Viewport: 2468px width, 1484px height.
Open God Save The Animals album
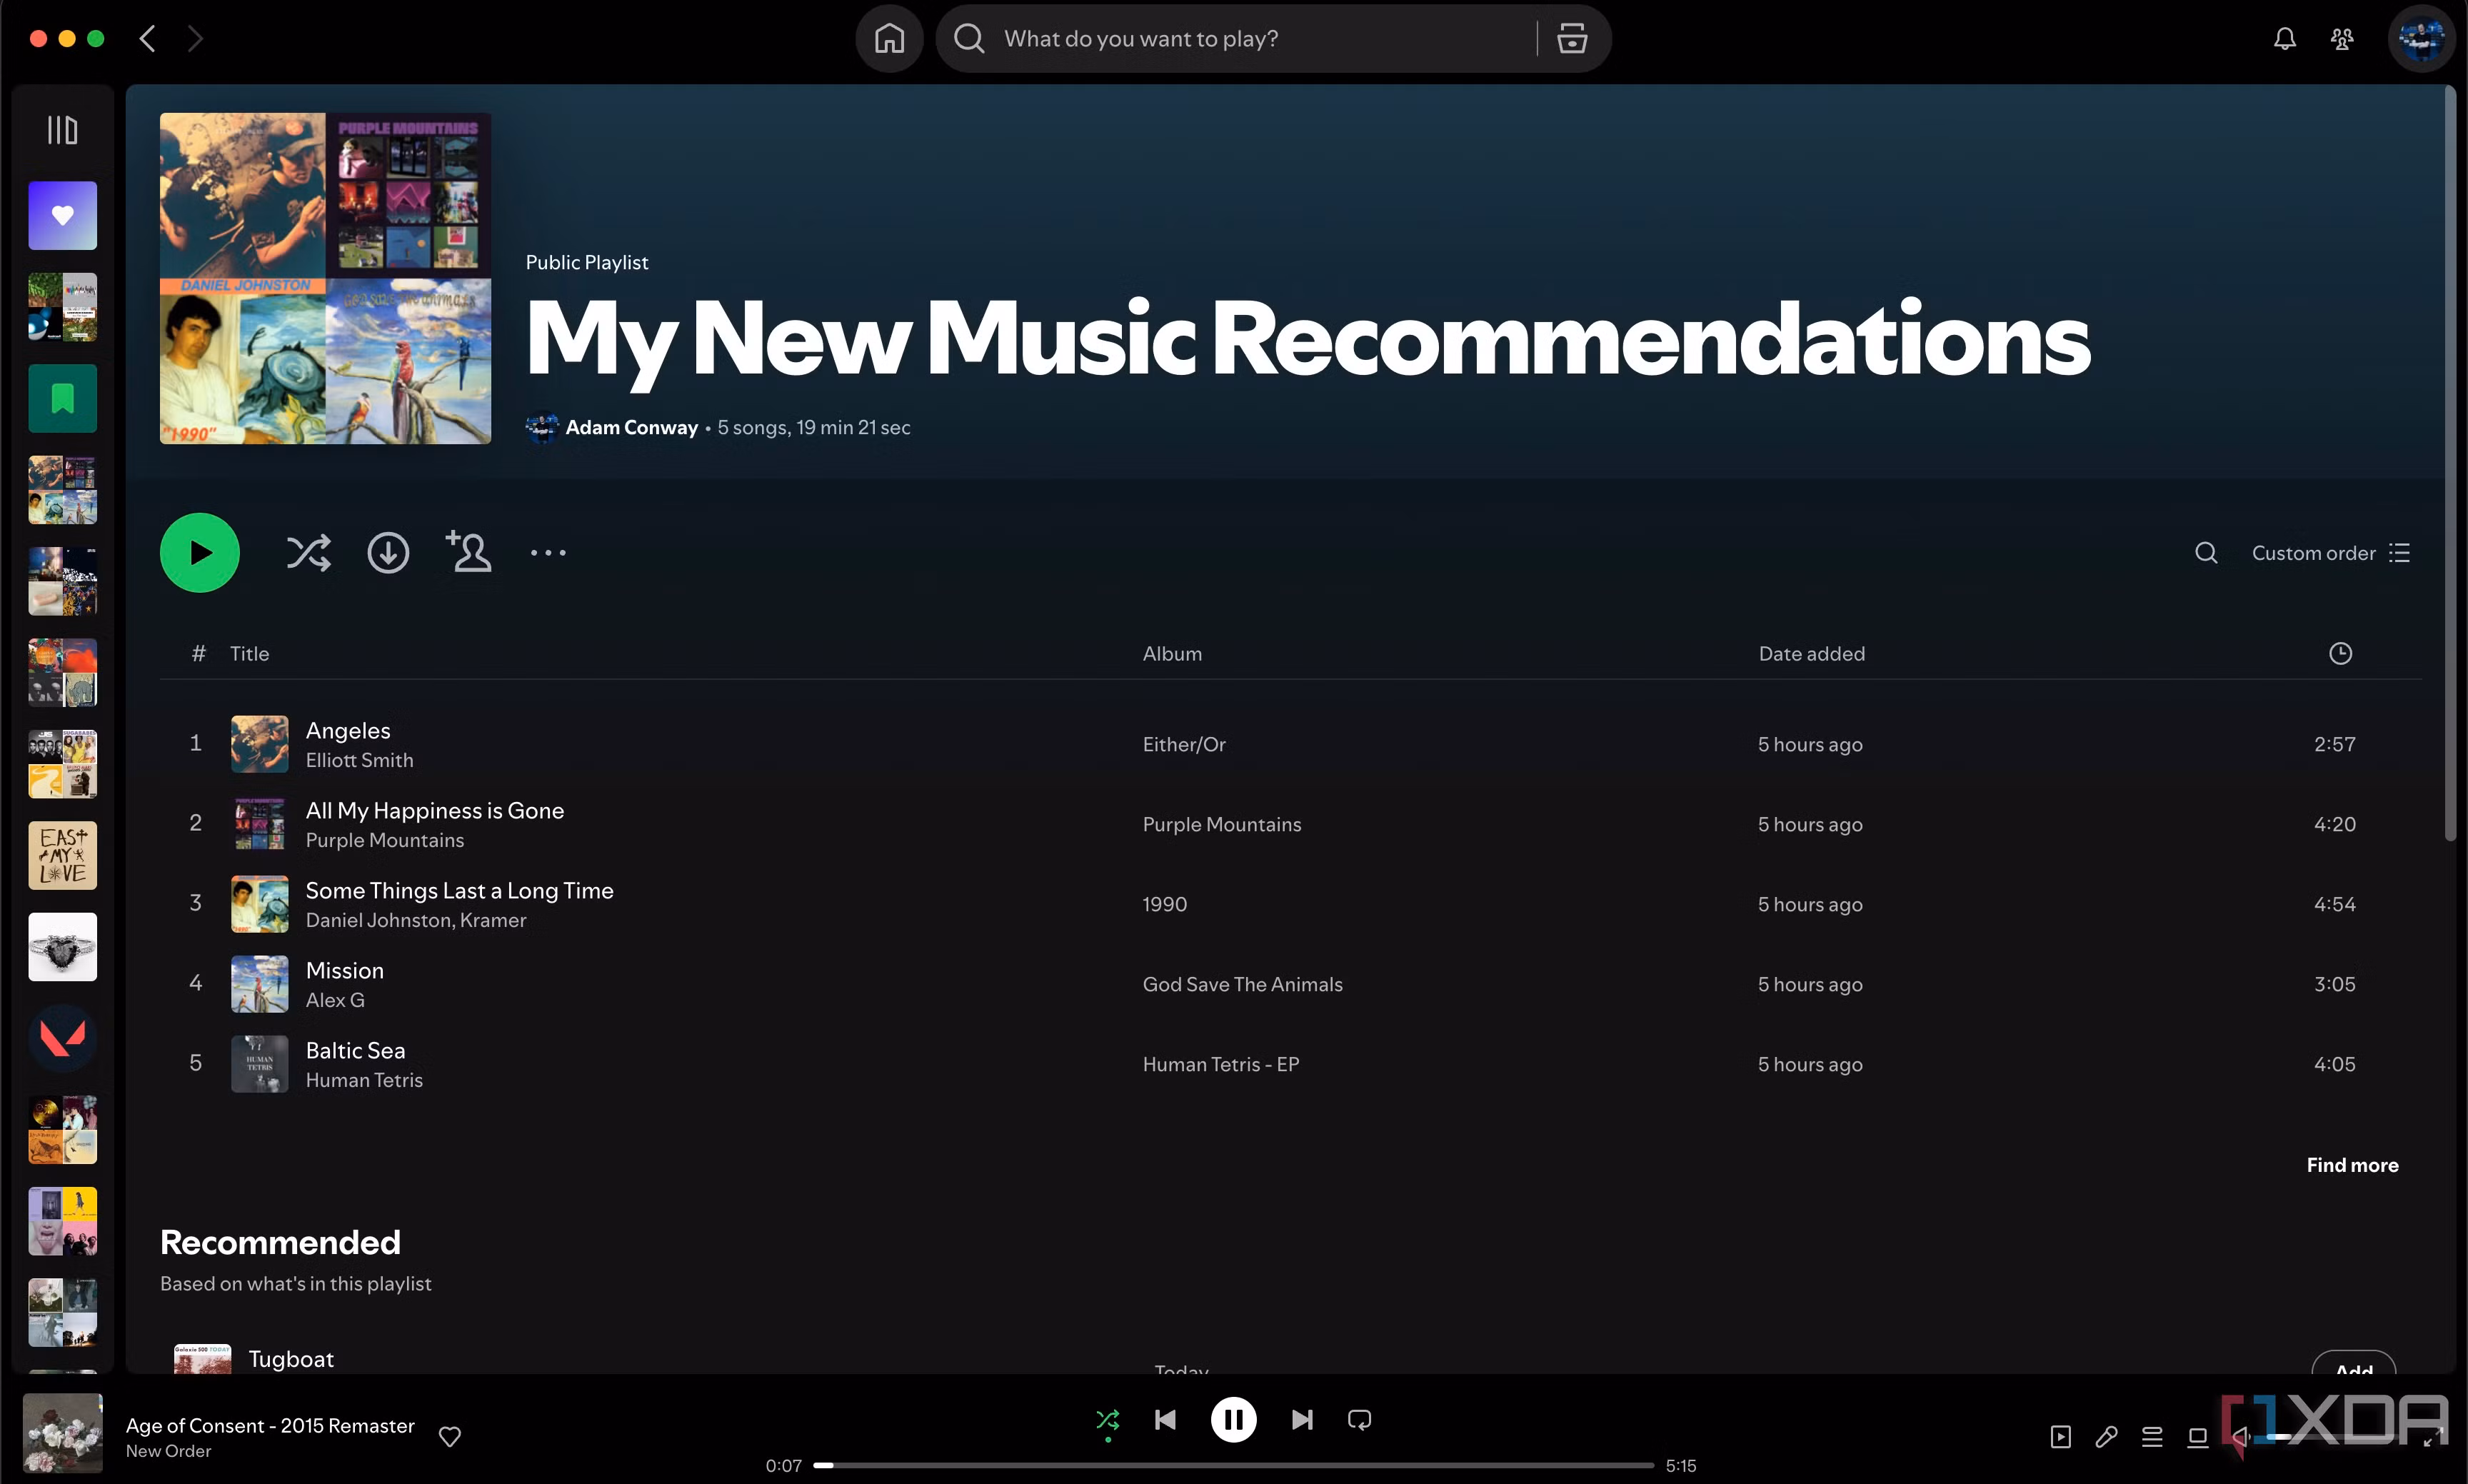(x=1242, y=984)
